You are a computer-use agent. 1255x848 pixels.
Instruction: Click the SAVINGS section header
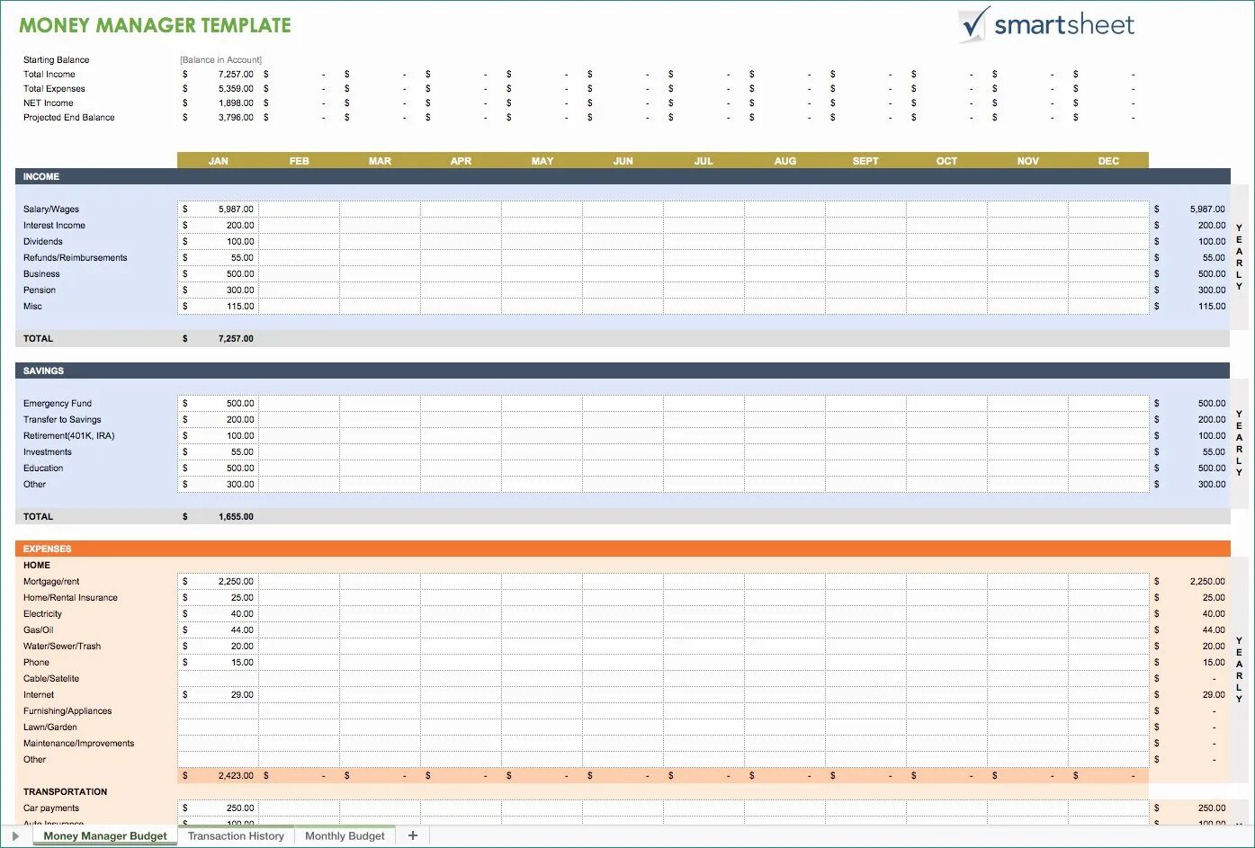click(x=623, y=371)
